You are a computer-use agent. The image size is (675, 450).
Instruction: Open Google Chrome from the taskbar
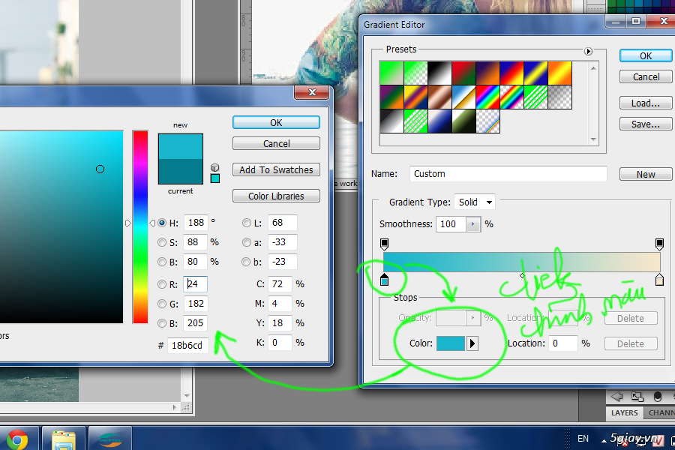pos(17,439)
